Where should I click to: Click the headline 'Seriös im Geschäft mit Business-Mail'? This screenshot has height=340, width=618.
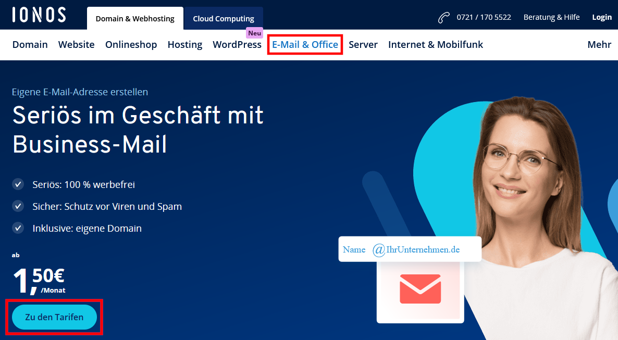click(138, 129)
